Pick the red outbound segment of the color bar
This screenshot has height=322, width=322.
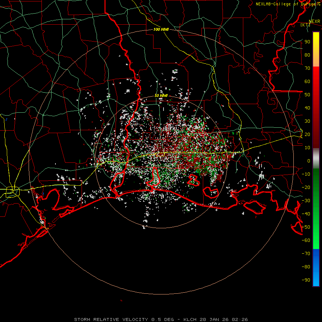click(316, 107)
